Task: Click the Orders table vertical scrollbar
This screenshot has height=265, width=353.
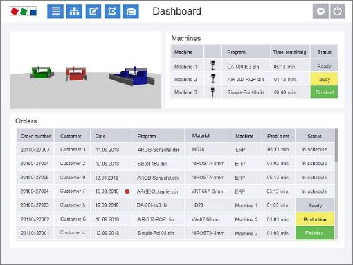Action: pyautogui.click(x=336, y=145)
